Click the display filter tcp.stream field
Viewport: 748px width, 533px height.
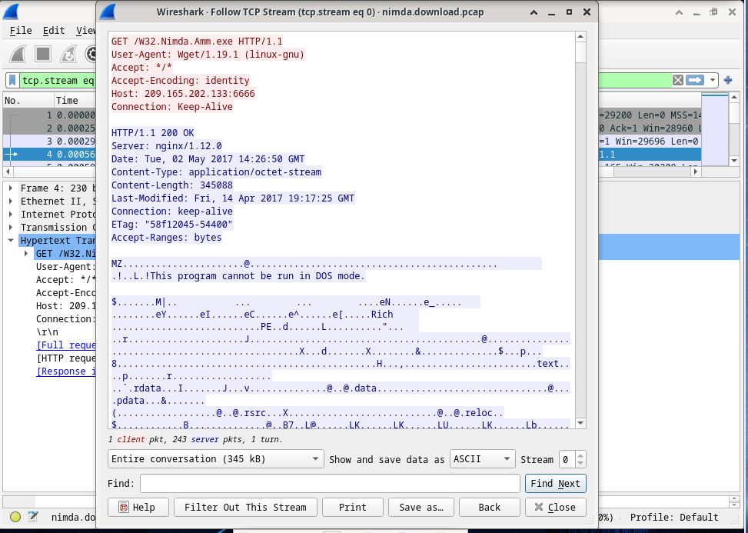click(x=57, y=80)
